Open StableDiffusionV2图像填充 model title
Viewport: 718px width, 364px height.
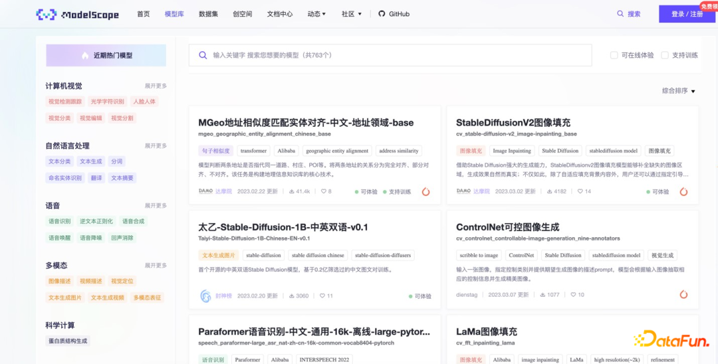pos(513,123)
